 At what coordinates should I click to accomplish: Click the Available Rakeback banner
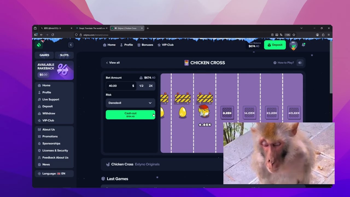[x=54, y=70]
